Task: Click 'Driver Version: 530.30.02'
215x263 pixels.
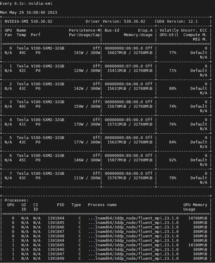Action: coord(115,21)
